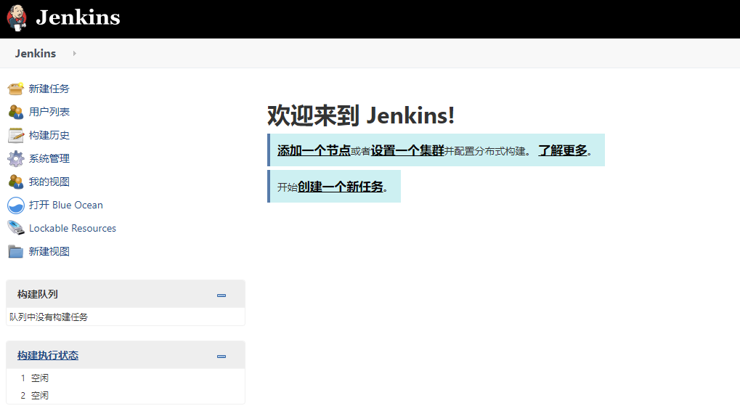Click the 系统管理 gear icon
This screenshot has height=419, width=740.
click(15, 158)
